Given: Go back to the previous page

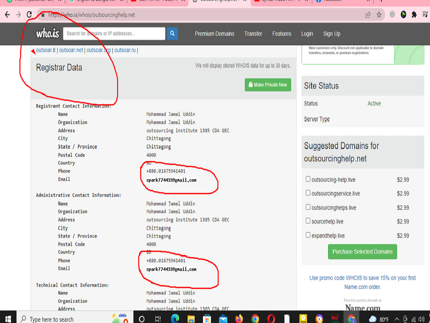Looking at the screenshot, I should pos(7,15).
